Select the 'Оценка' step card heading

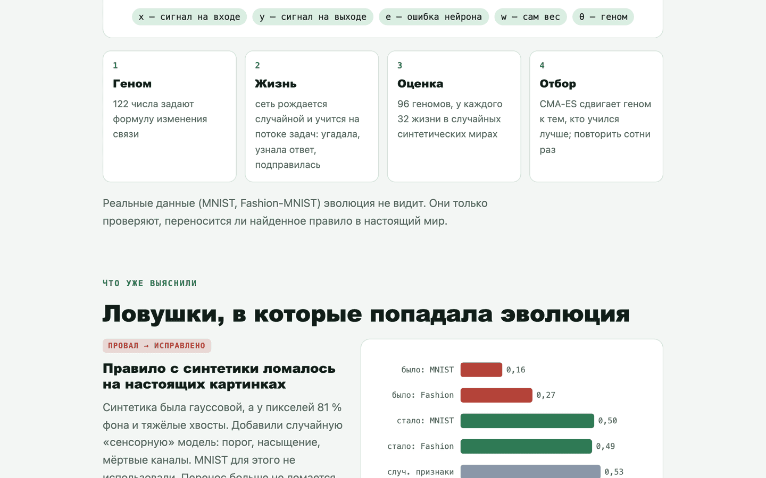pyautogui.click(x=420, y=84)
